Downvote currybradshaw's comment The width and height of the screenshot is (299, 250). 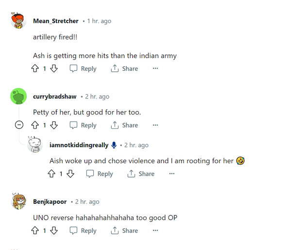(x=54, y=125)
